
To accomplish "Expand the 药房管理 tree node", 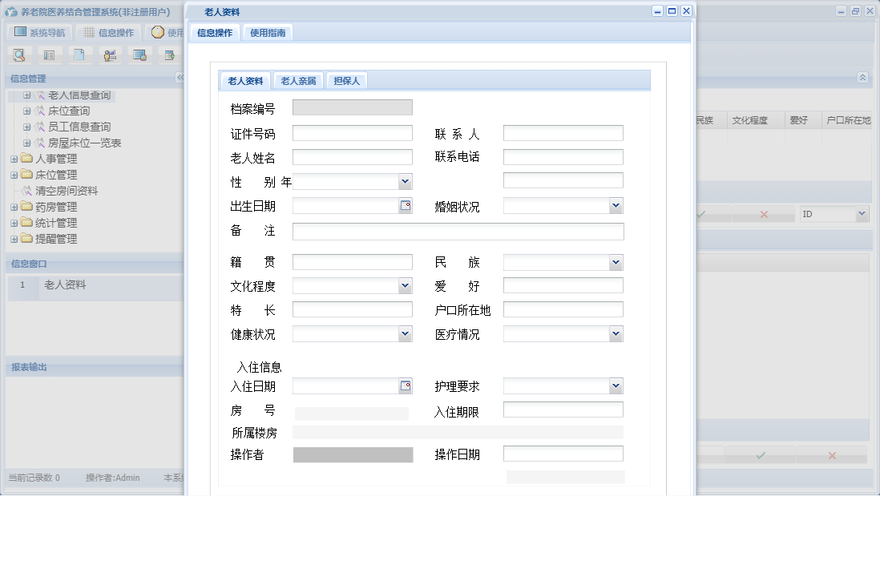I will [x=14, y=207].
